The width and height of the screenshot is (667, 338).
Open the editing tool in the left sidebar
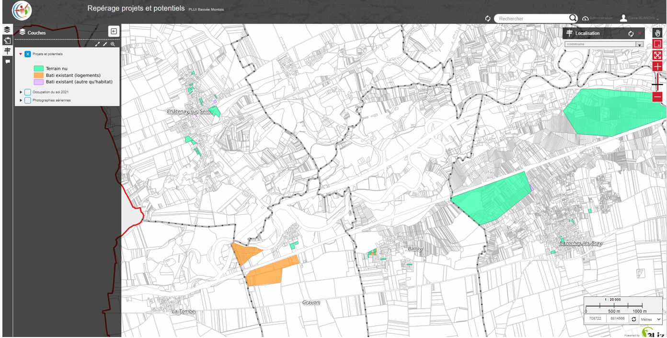pos(7,40)
